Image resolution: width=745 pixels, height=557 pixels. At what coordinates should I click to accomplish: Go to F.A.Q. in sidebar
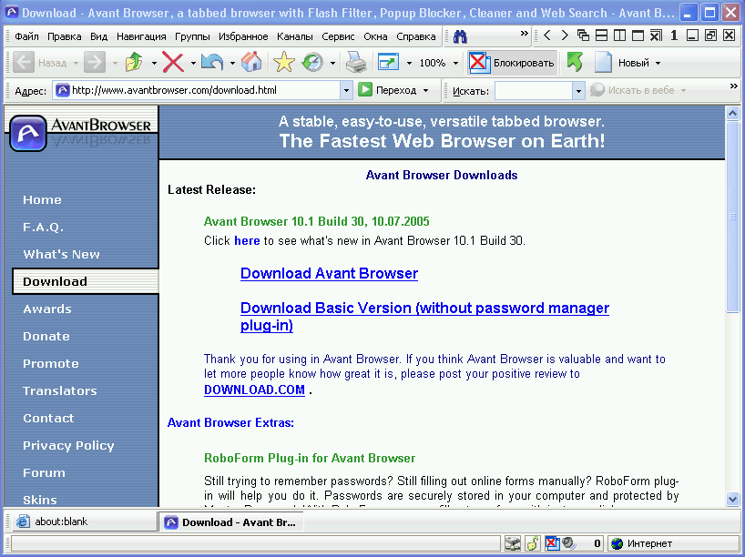[x=43, y=227]
